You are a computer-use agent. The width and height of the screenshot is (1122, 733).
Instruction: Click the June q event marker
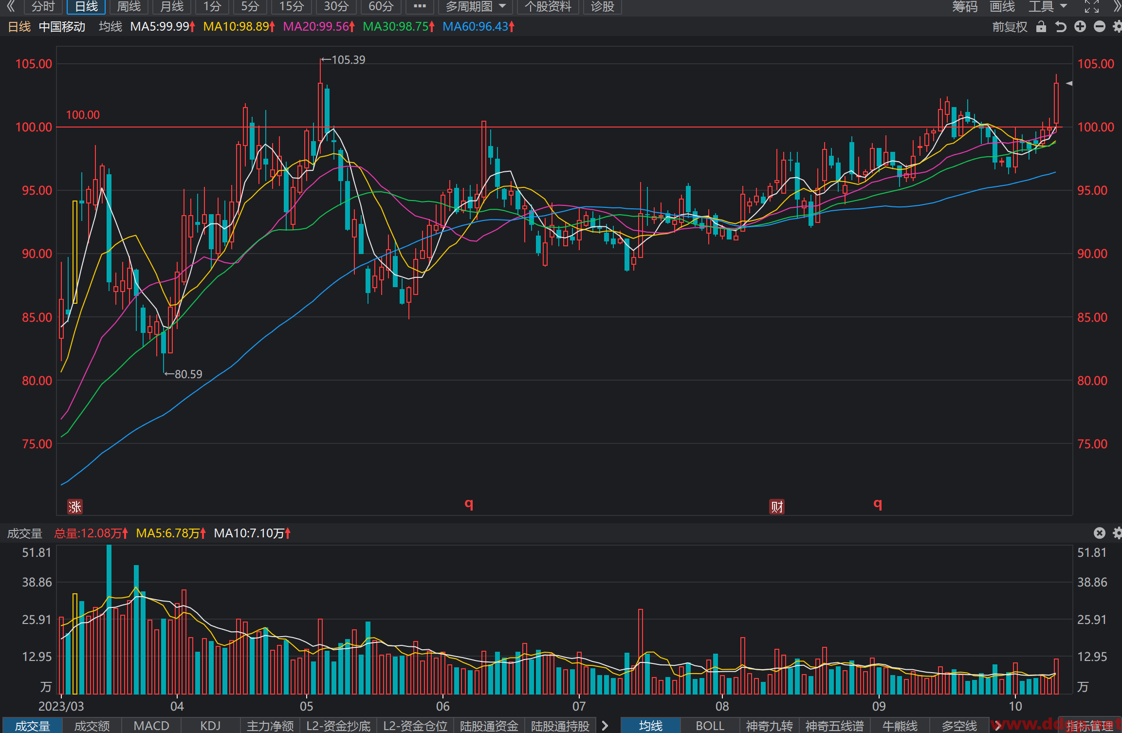(469, 504)
